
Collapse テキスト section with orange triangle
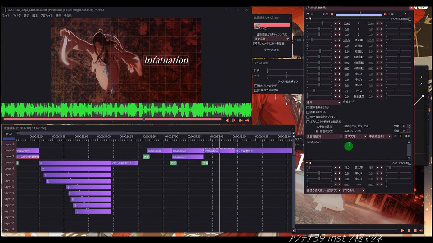pos(307,18)
